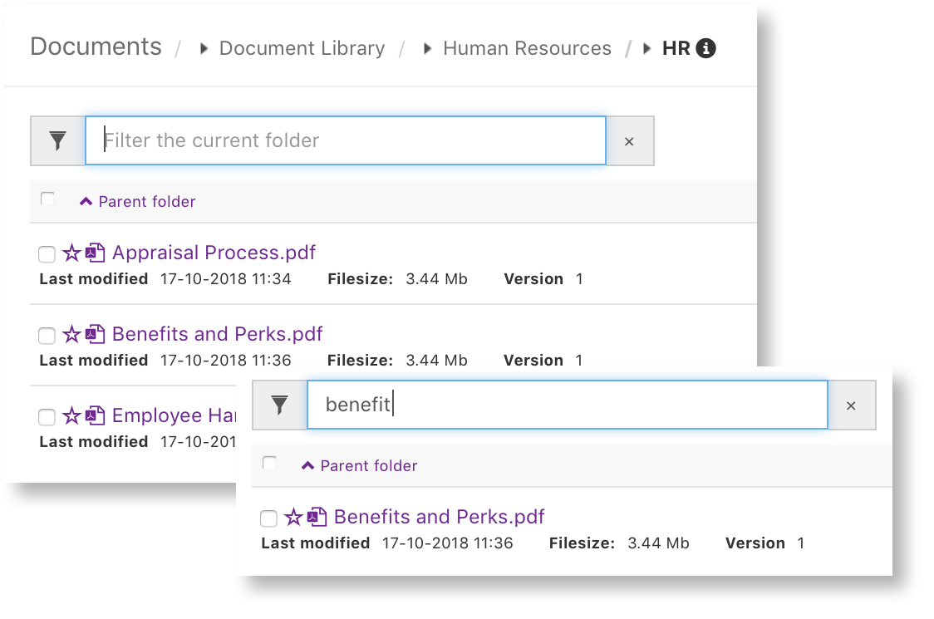Click the Parent folder chevron in the filtered view
The image size is (934, 619).
(x=307, y=464)
